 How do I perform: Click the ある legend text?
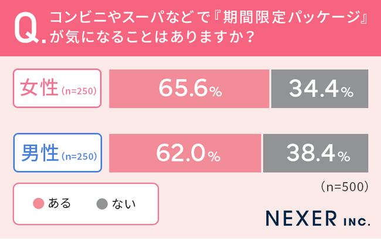60,204
